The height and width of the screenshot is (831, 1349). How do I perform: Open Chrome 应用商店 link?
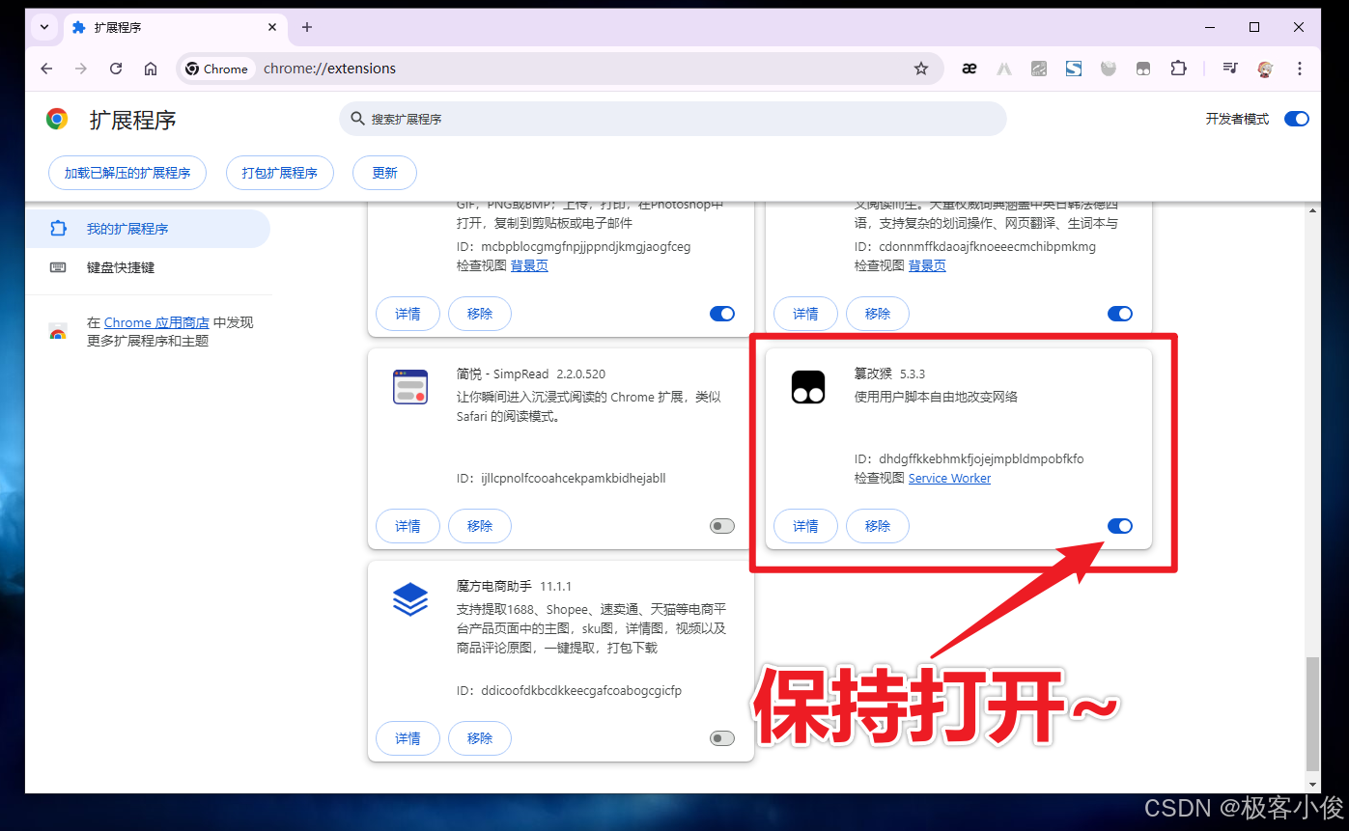coord(156,322)
